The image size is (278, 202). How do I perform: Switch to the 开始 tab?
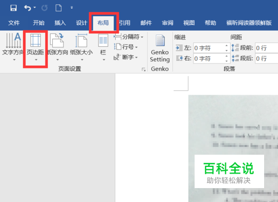(x=39, y=23)
